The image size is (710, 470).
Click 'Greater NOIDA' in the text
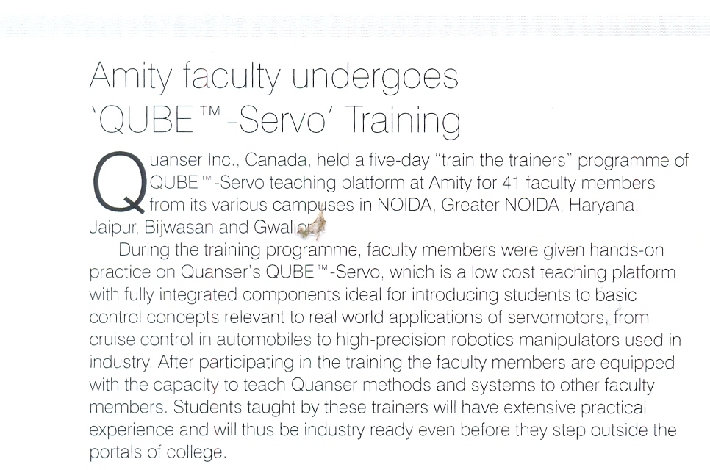coord(501,205)
